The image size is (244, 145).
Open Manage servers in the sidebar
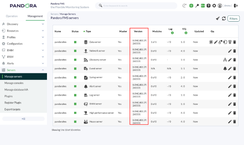[x=23, y=77]
